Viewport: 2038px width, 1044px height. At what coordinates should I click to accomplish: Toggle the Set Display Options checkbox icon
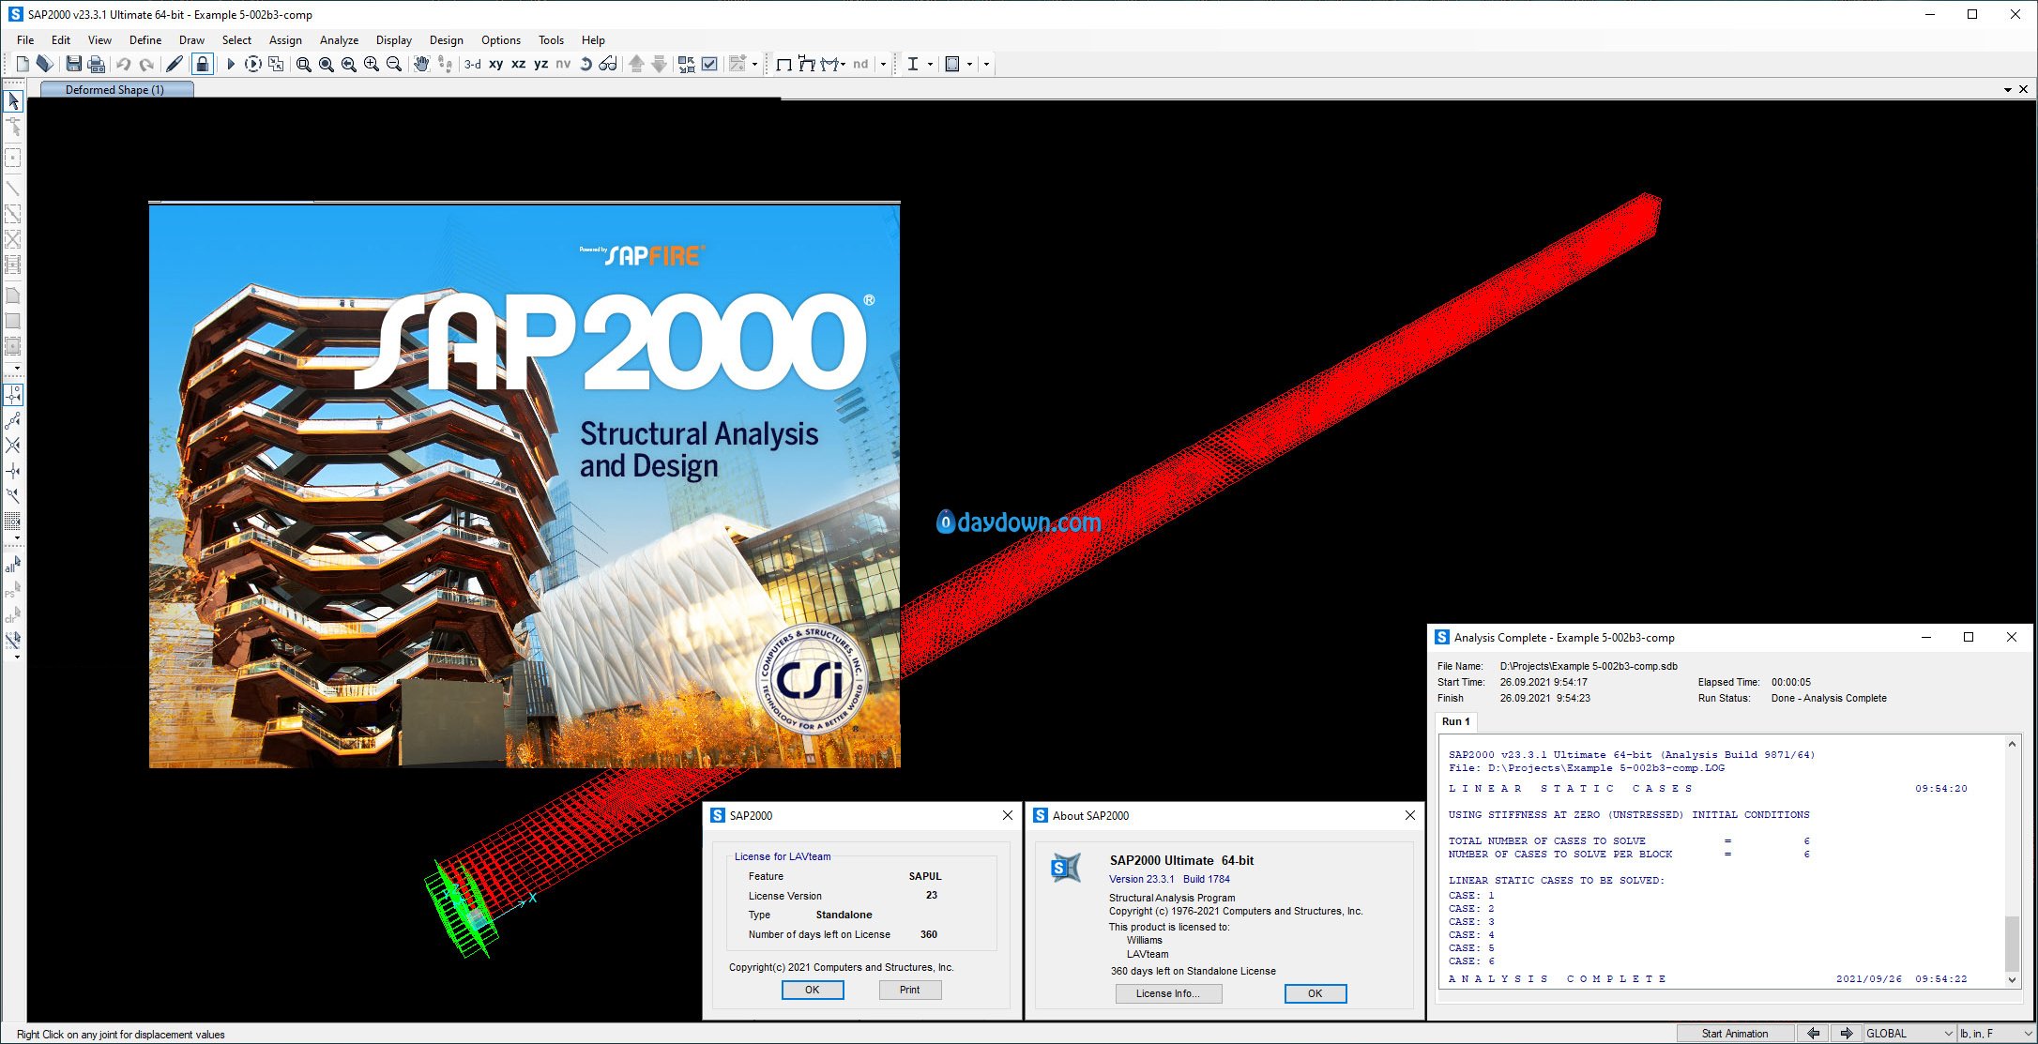[709, 64]
